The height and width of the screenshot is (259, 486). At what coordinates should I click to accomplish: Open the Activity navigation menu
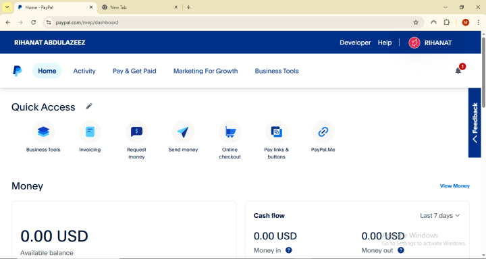click(84, 71)
